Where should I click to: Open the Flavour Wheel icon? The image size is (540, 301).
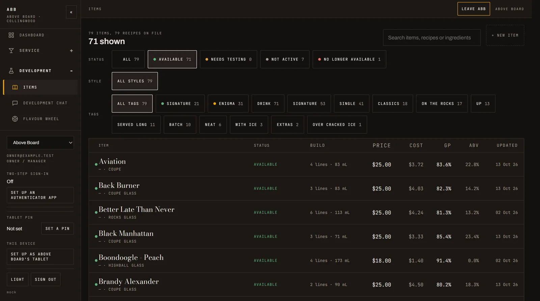click(15, 119)
